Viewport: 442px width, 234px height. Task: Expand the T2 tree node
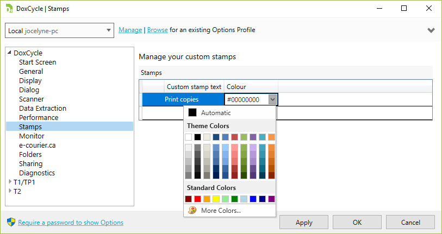tap(10, 191)
